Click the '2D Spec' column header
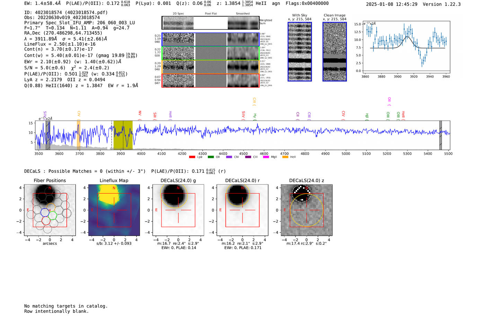485x330 pixels. click(x=178, y=14)
